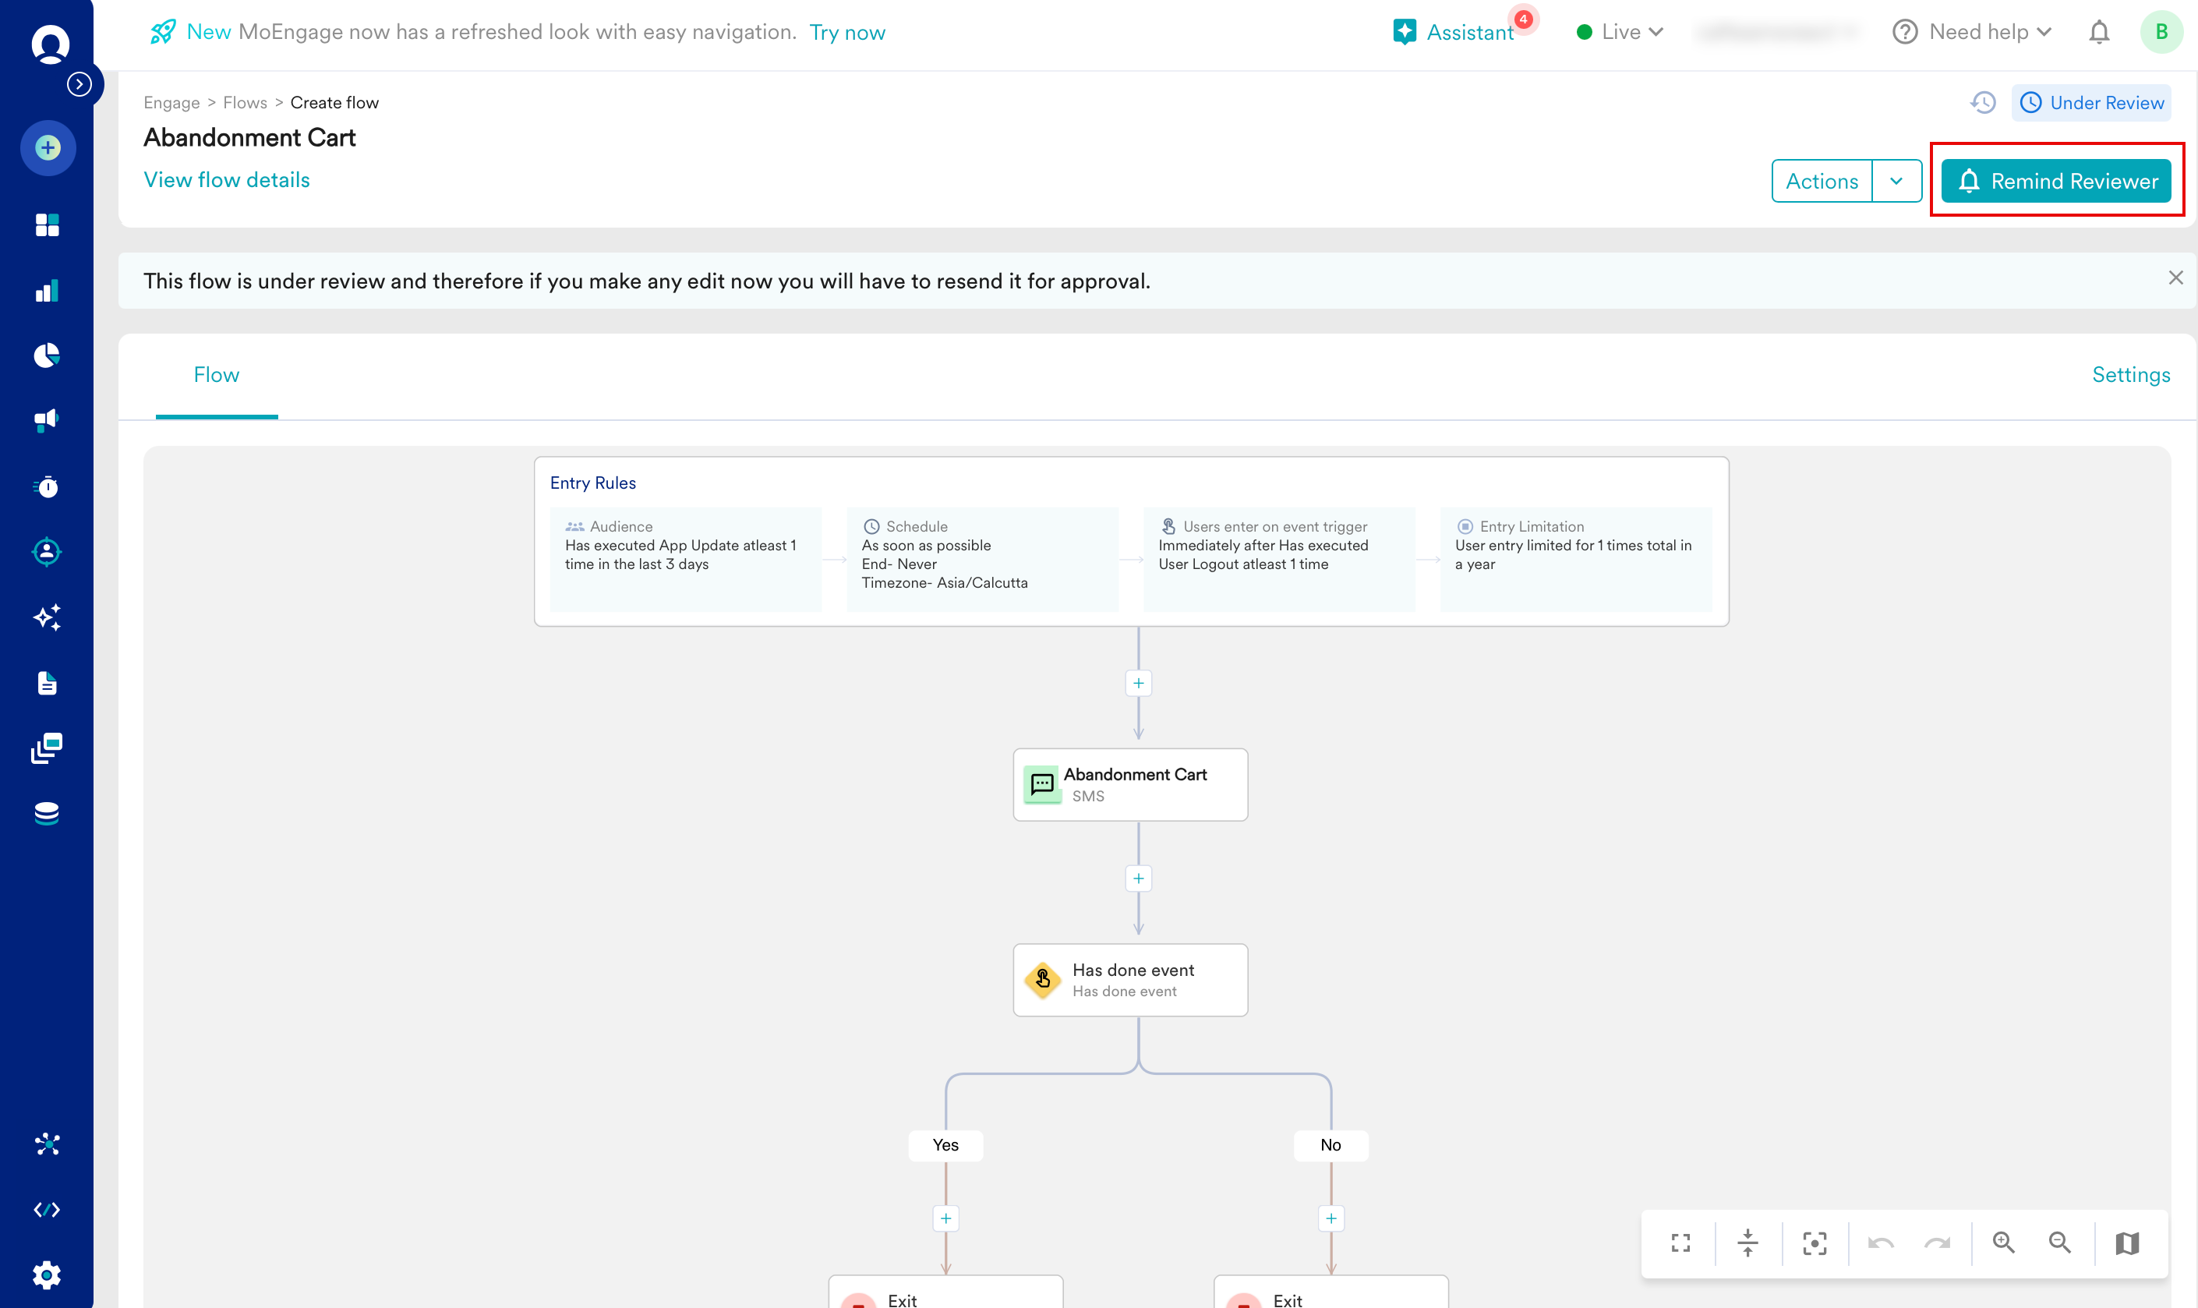Click the notification bell icon
This screenshot has height=1308, width=2198.
click(2098, 33)
